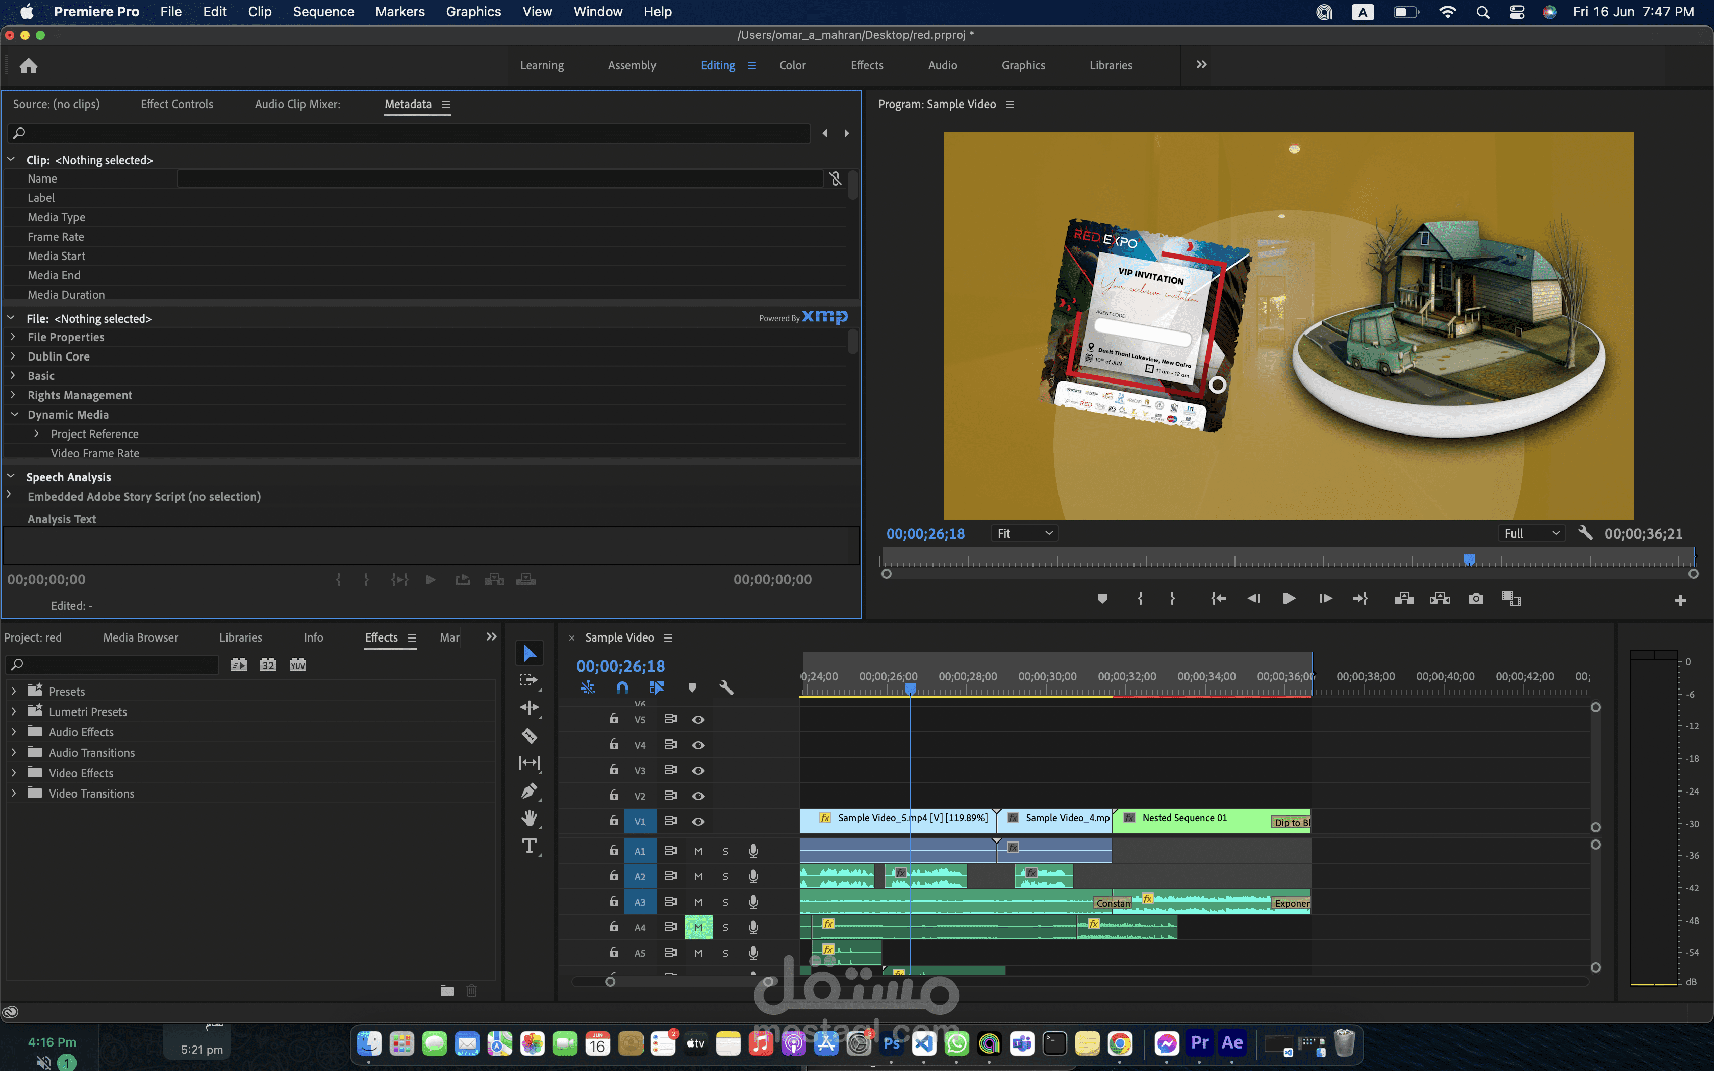
Task: Select the Pen tool
Action: click(529, 790)
